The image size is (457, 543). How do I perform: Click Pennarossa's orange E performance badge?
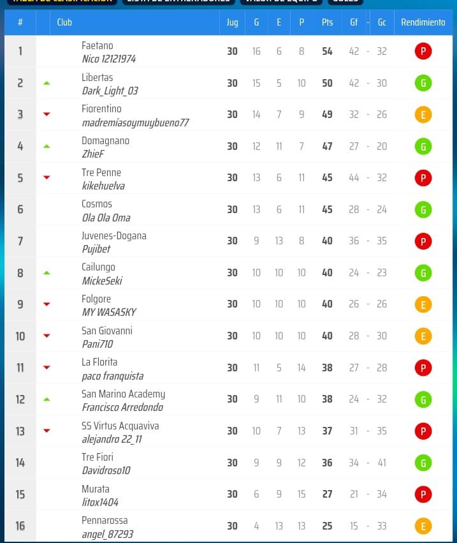[x=423, y=526]
